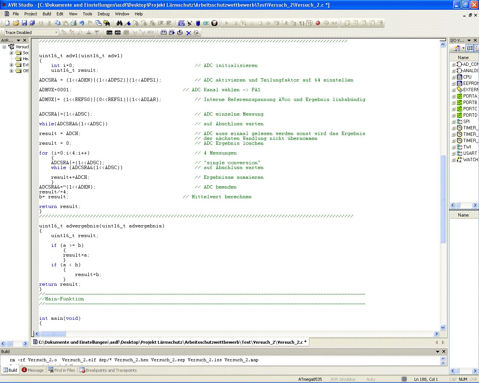Open the Trace Disabled dropdown
Screen dimensions: 479x383
(57, 33)
